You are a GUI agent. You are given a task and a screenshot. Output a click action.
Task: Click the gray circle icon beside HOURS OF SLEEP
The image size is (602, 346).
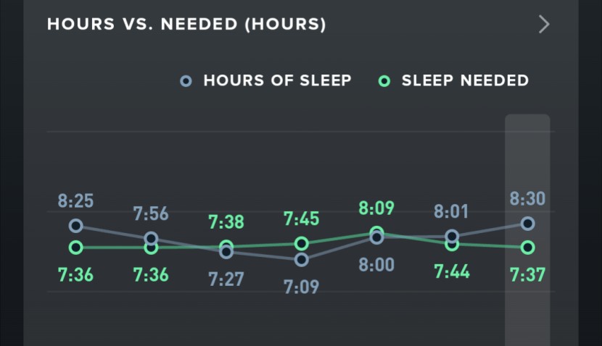186,81
